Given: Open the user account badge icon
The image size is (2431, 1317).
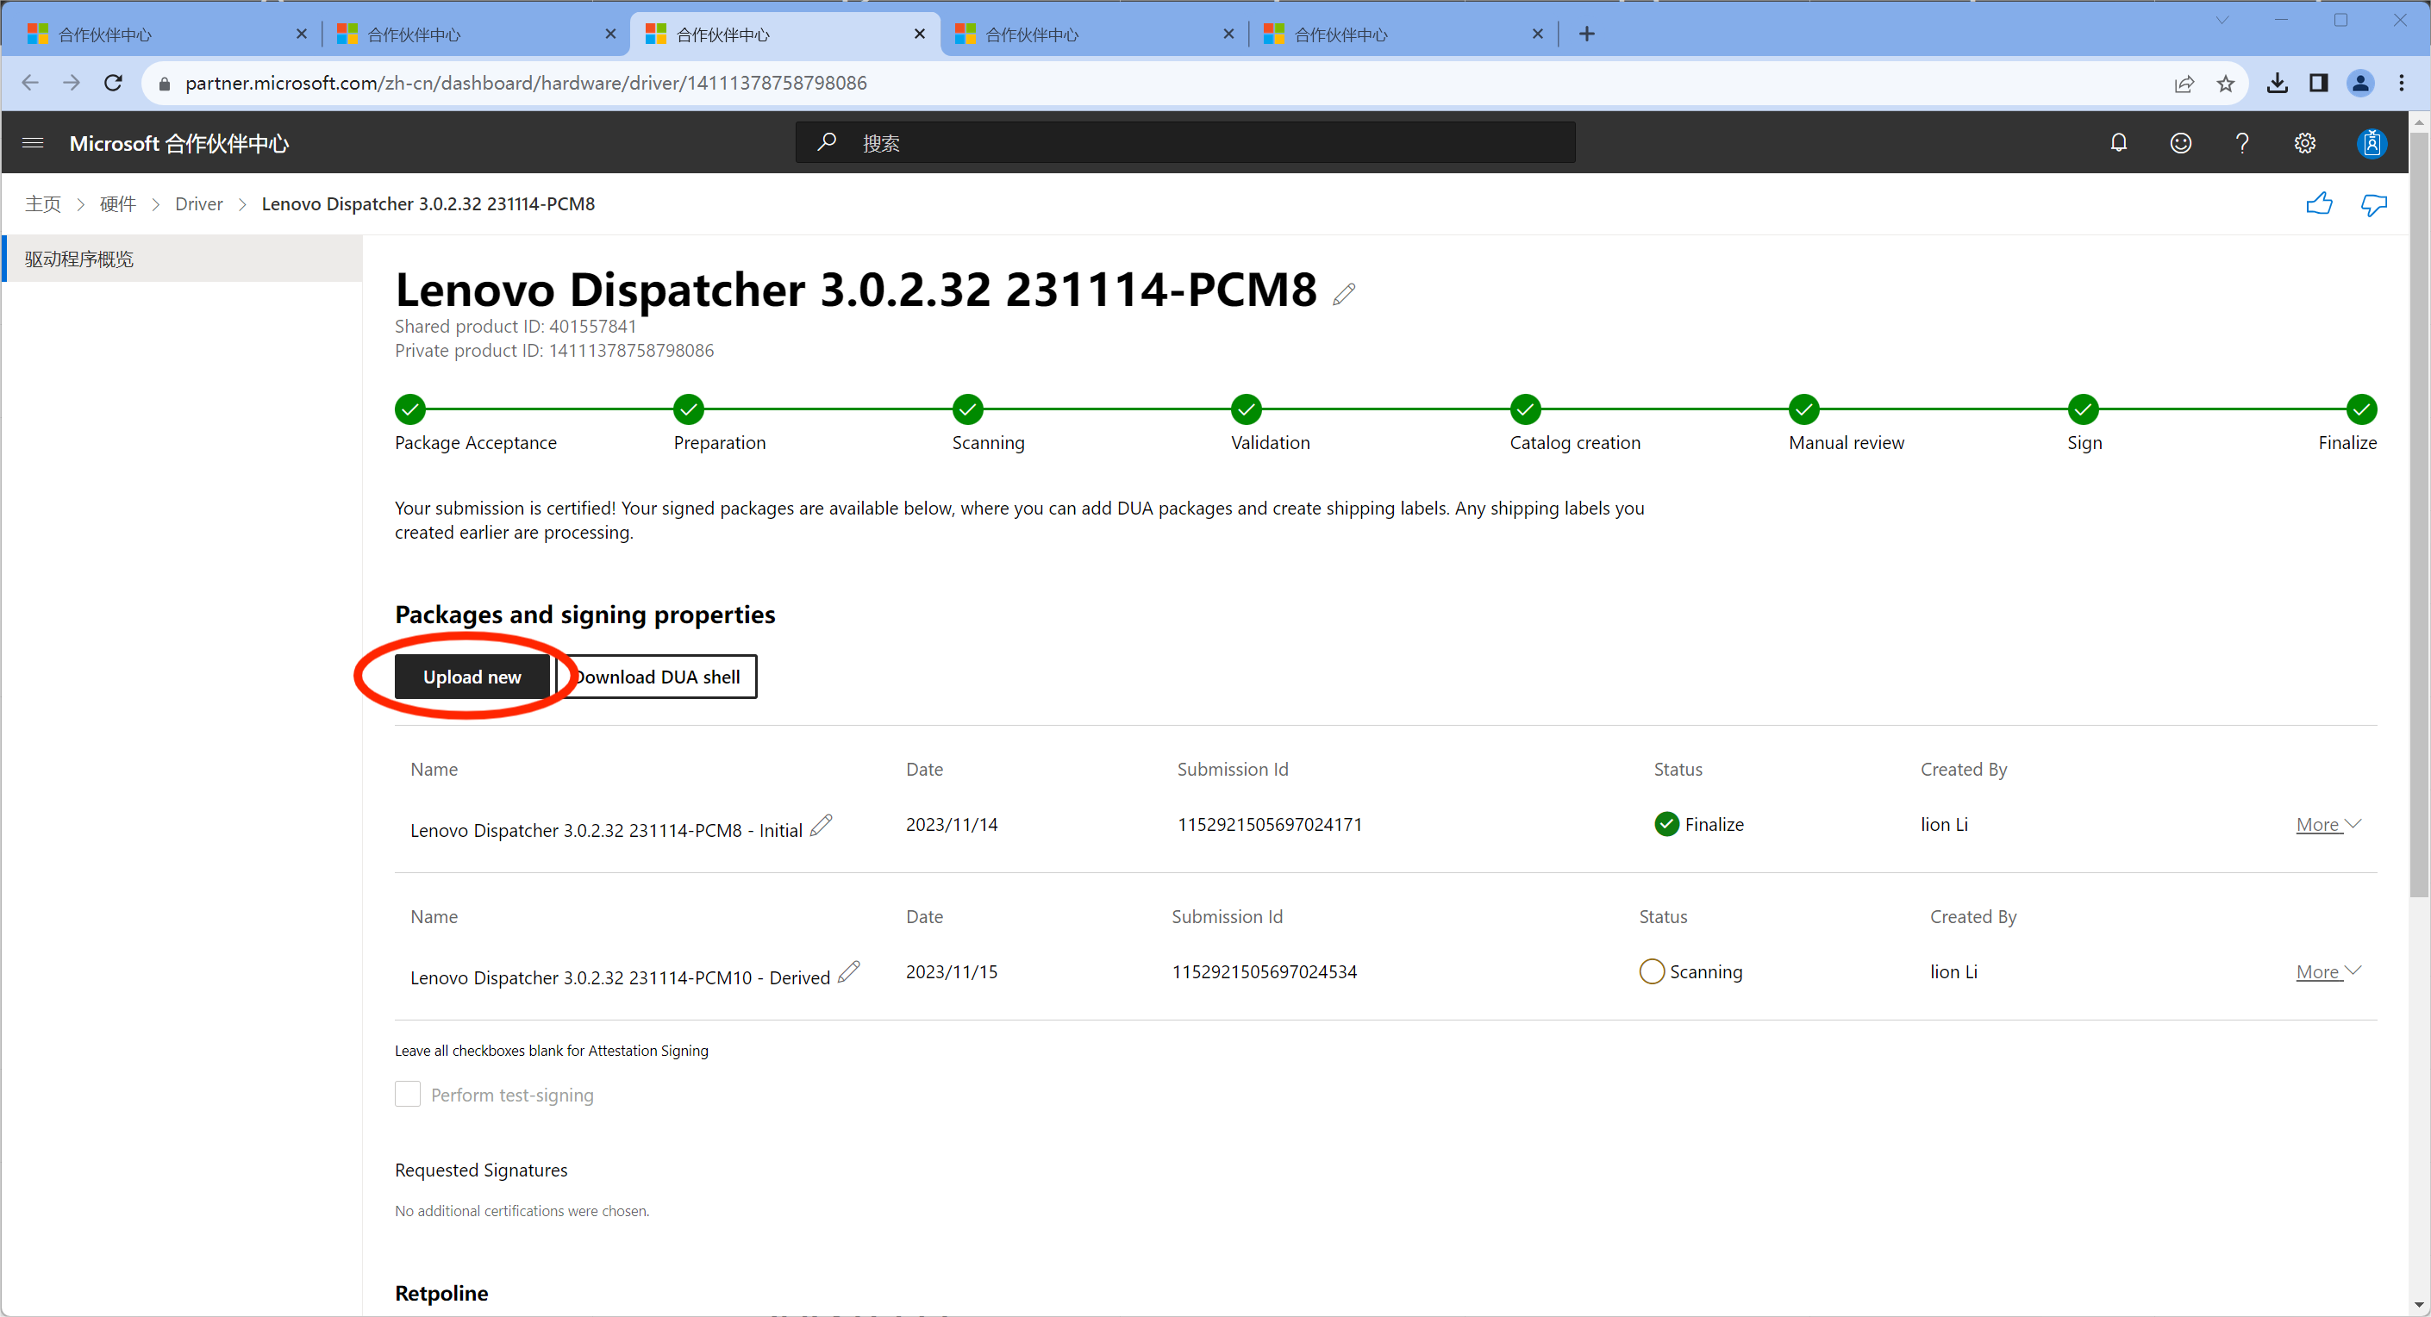Looking at the screenshot, I should pyautogui.click(x=2372, y=143).
